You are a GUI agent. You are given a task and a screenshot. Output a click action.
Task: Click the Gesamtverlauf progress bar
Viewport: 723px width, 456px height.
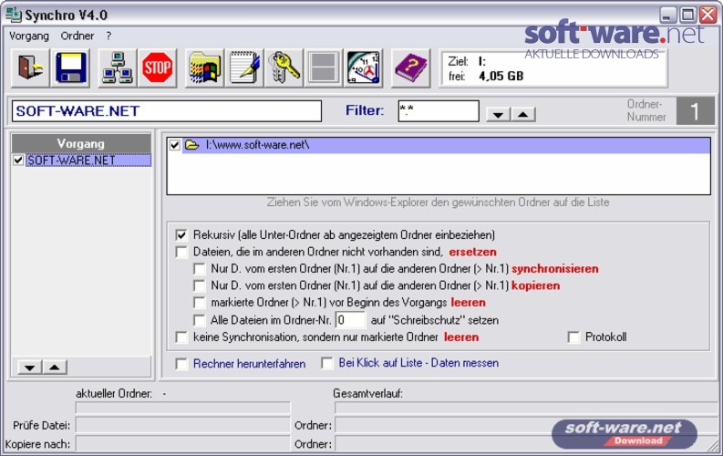[x=527, y=408]
